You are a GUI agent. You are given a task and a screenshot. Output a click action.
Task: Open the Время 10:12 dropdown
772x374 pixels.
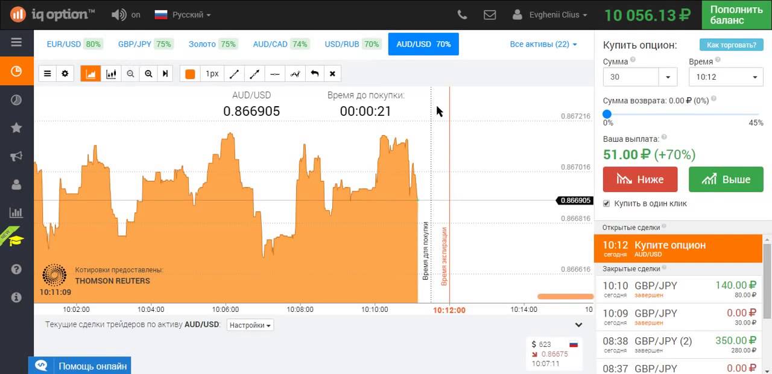coord(726,77)
